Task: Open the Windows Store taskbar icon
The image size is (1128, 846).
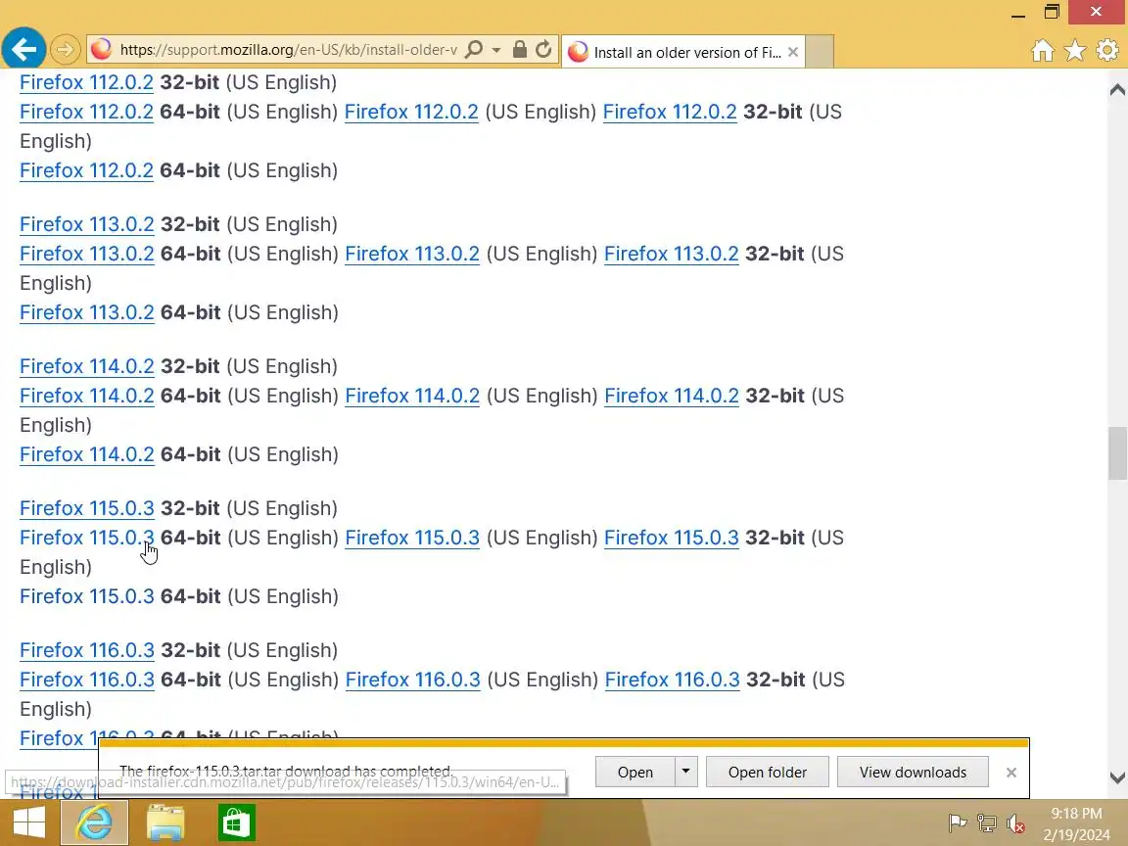Action: (237, 822)
